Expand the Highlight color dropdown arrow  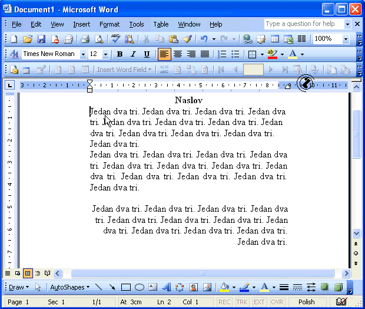tap(282, 54)
